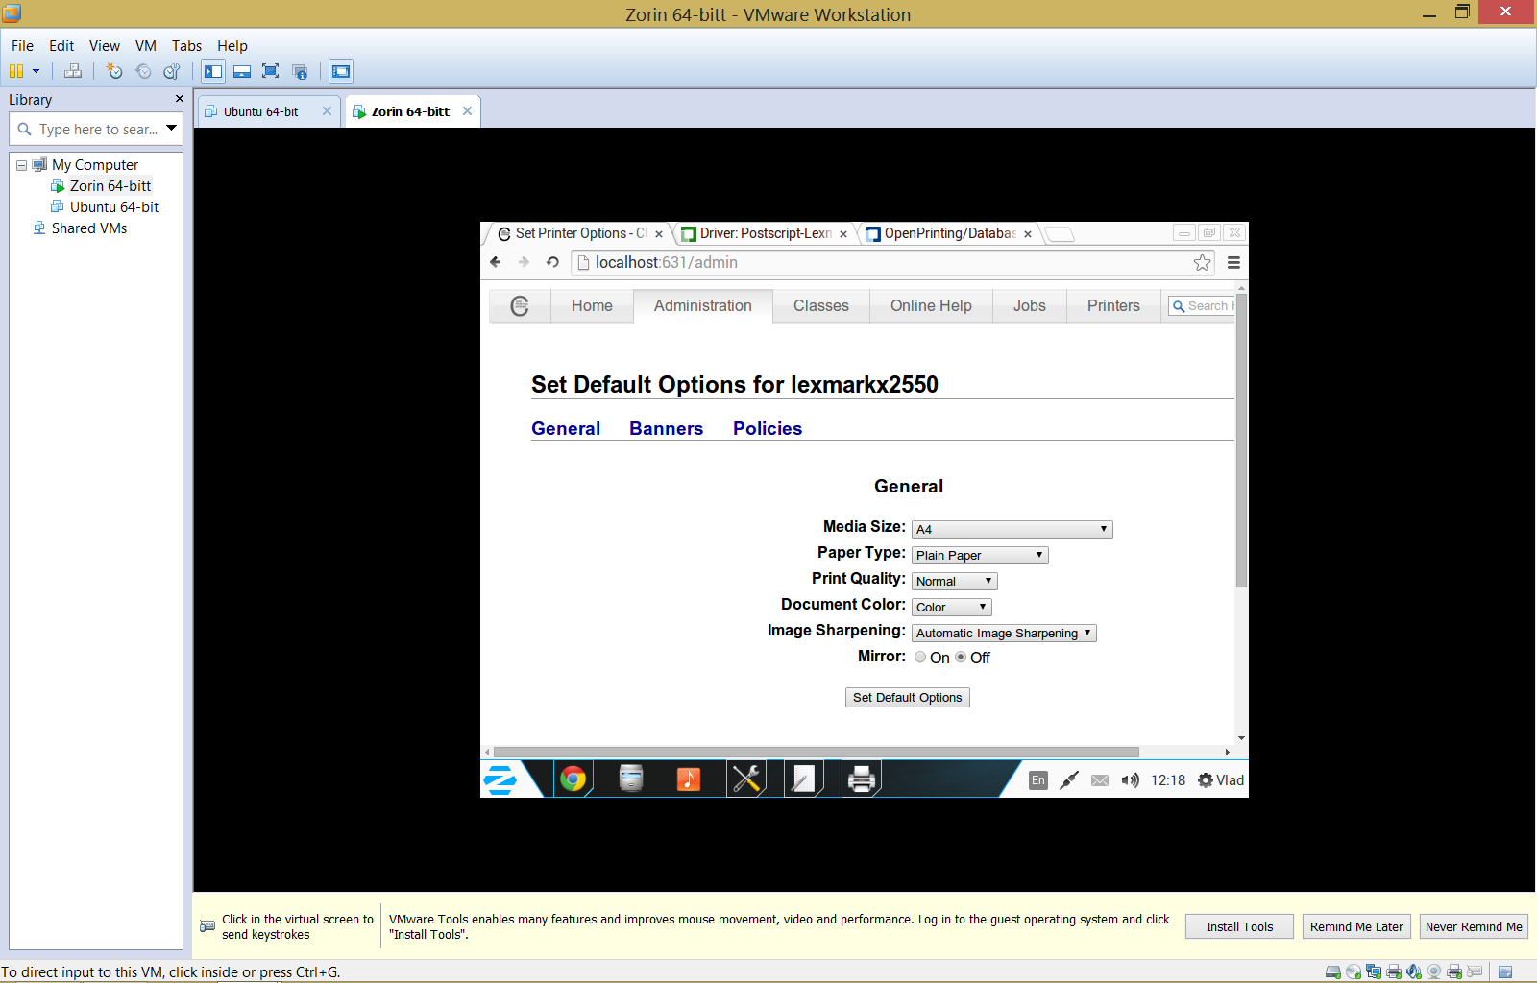The height and width of the screenshot is (983, 1537).
Task: Enter full screen mode
Action: (x=271, y=71)
